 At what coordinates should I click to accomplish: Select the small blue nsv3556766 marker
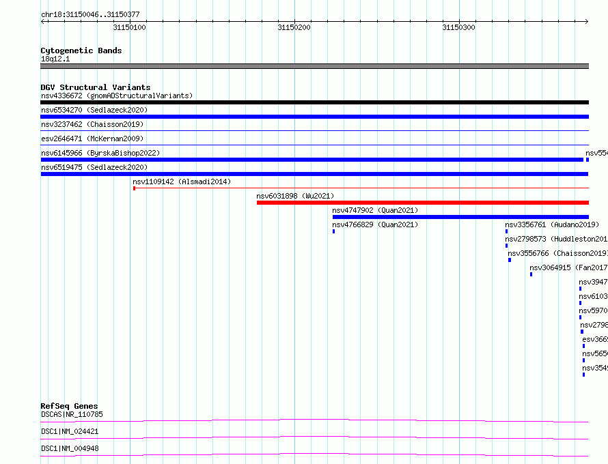tap(510, 260)
